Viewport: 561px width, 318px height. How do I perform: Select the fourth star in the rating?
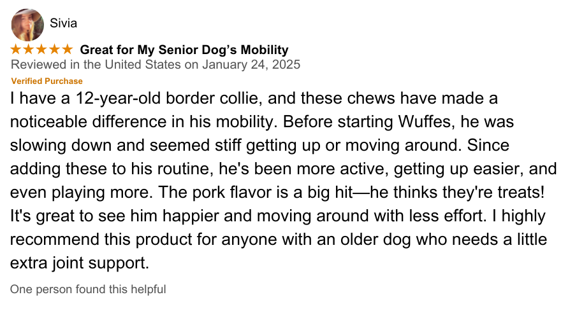click(54, 49)
